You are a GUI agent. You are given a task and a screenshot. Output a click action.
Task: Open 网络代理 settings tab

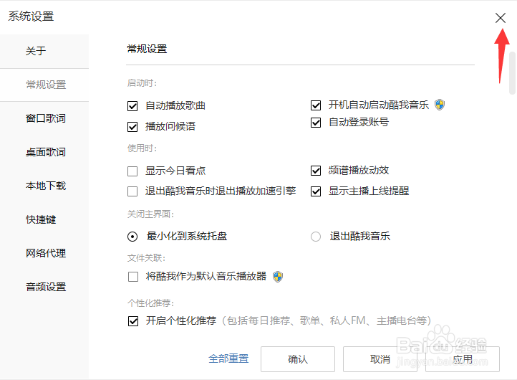coord(44,253)
